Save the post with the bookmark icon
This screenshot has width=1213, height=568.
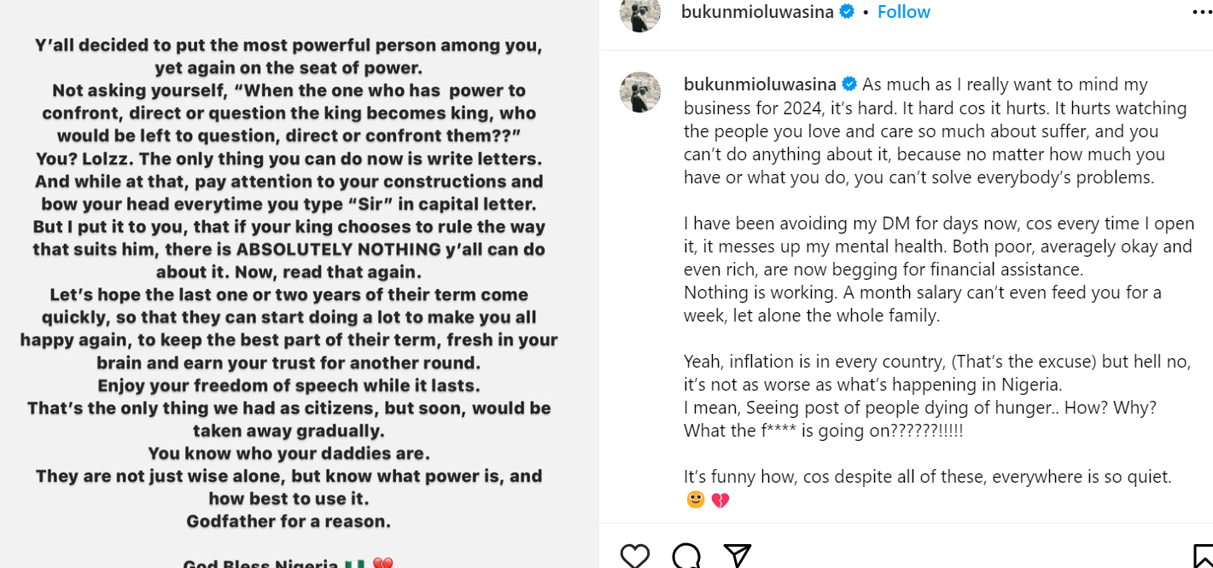pyautogui.click(x=1202, y=556)
